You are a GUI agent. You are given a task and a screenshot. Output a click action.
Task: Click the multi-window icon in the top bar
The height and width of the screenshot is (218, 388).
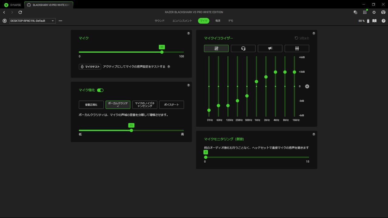[x=355, y=12]
